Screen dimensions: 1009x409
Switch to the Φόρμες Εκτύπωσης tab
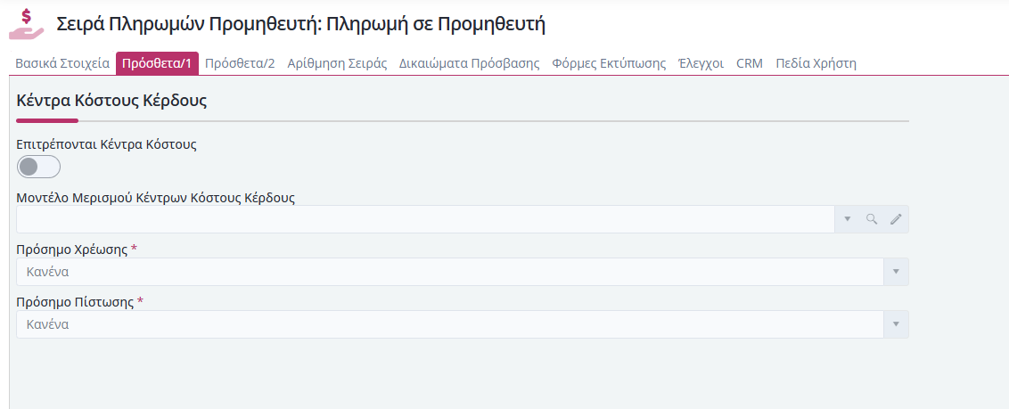click(x=609, y=63)
